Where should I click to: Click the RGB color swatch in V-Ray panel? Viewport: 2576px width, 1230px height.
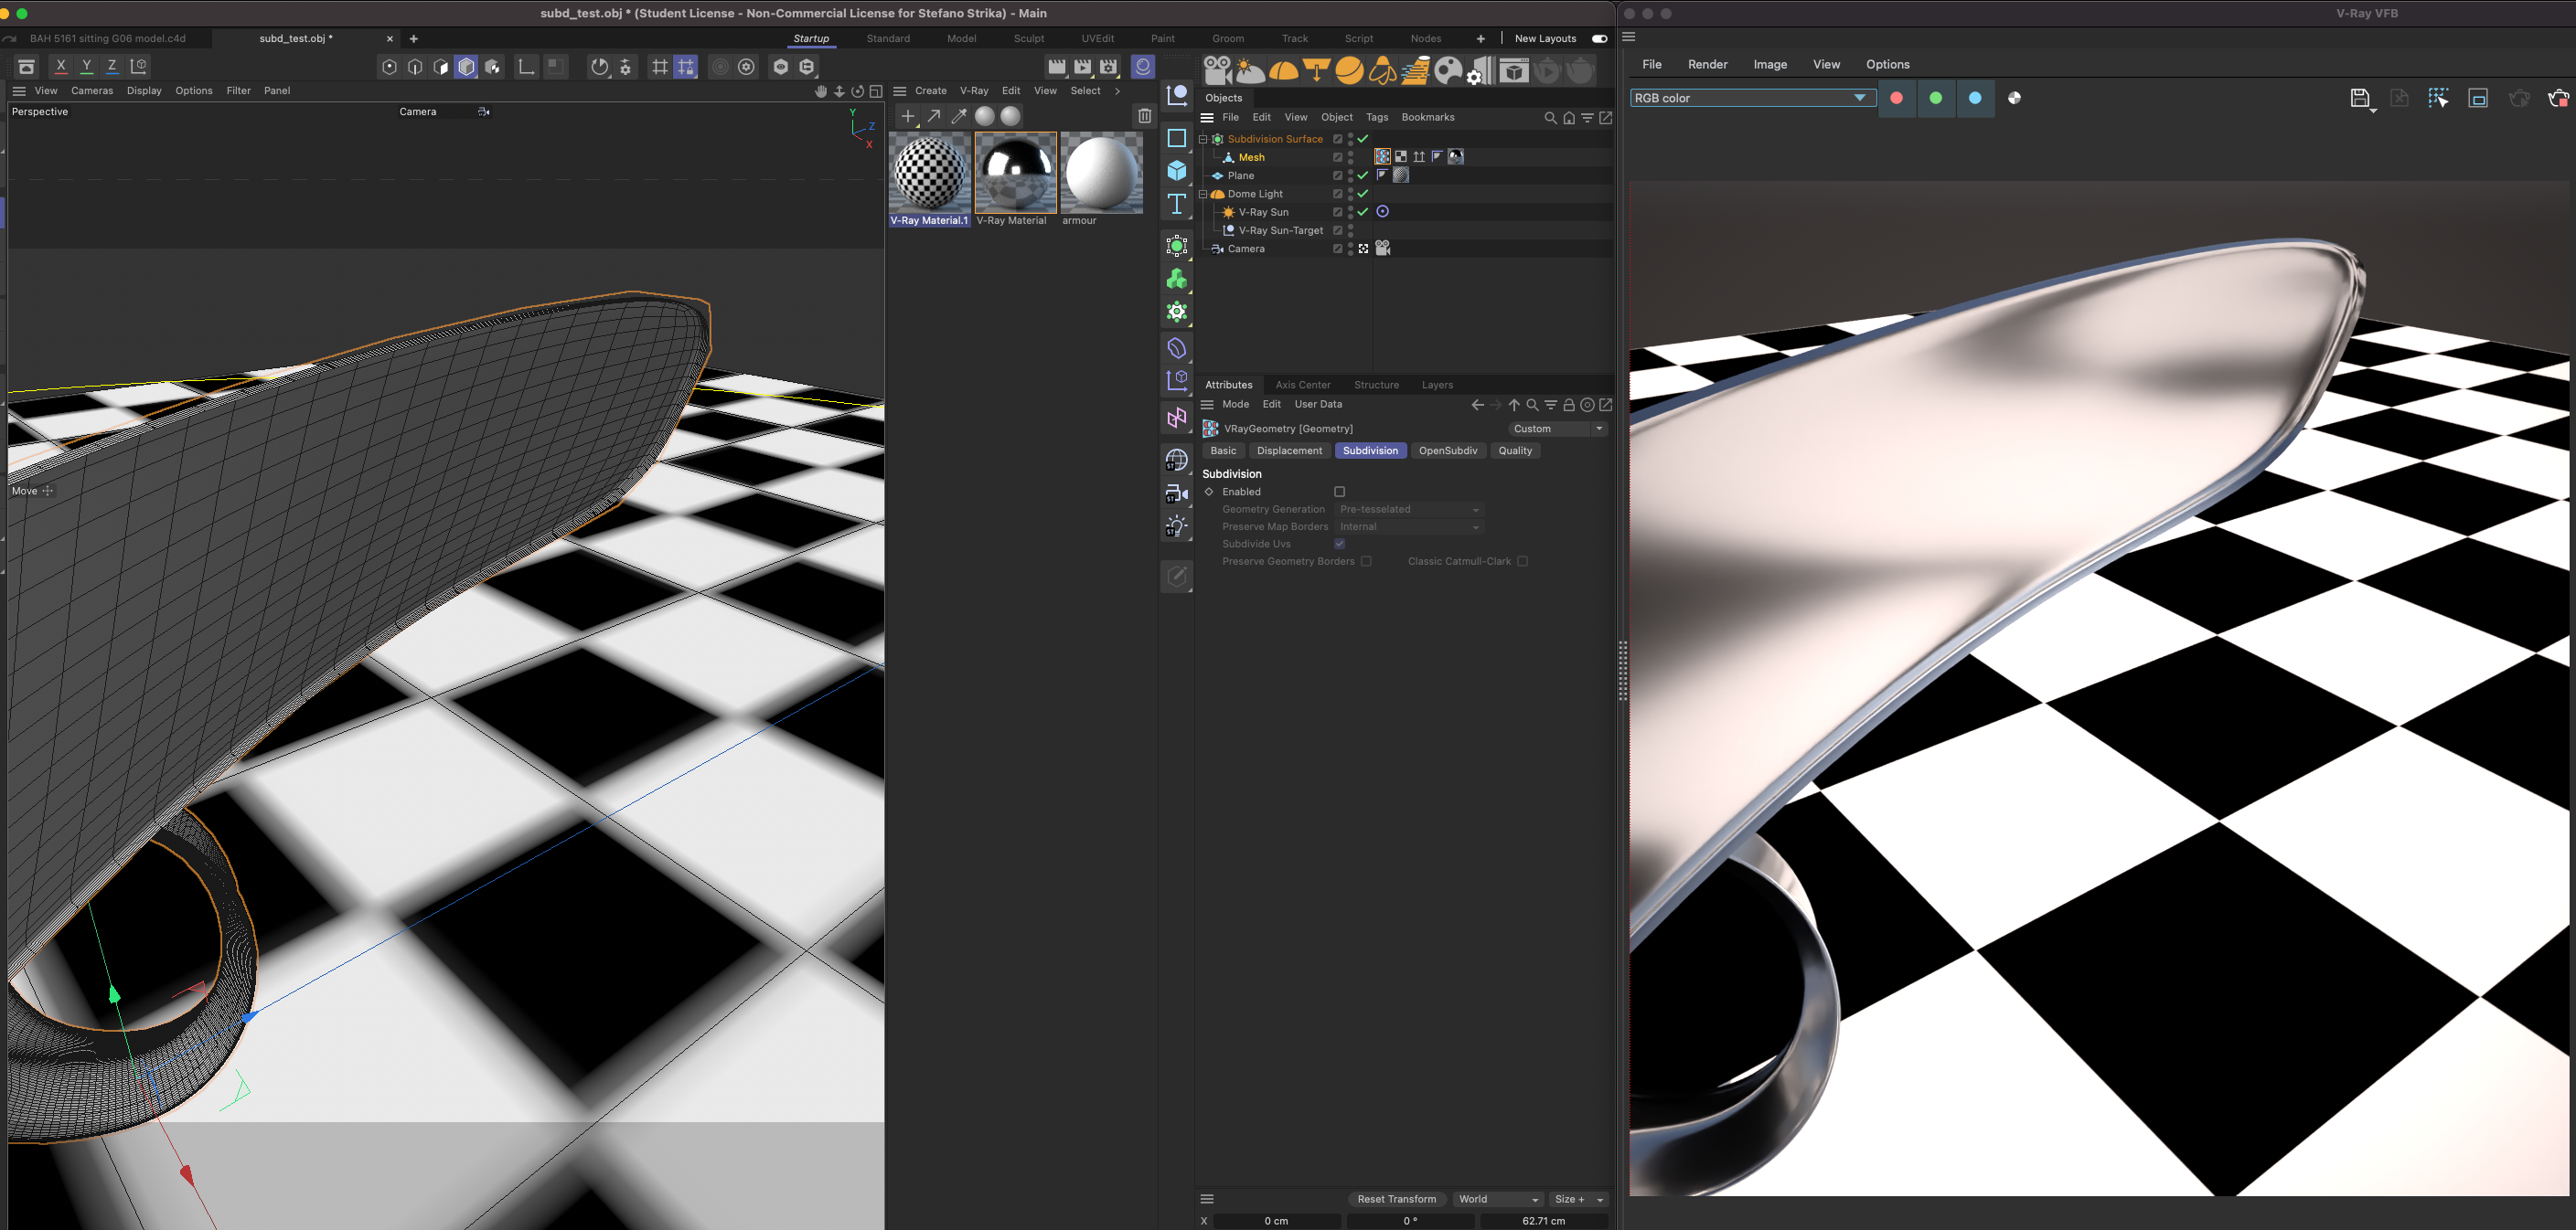(x=1748, y=97)
